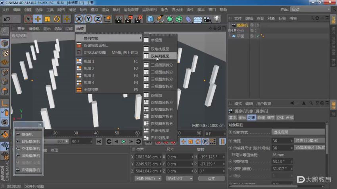Select 立体摄像机 in camera palette

tap(29, 149)
